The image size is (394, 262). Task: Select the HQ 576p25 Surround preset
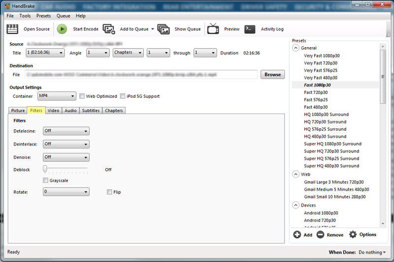[325, 129]
